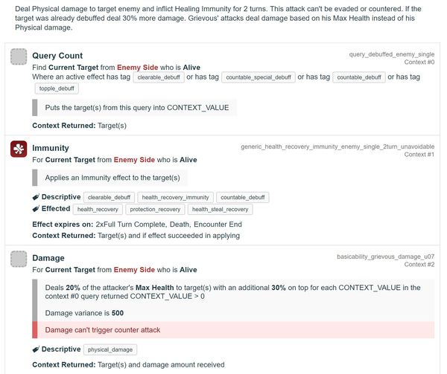Click the health_steal_recovery tag

tap(220, 210)
